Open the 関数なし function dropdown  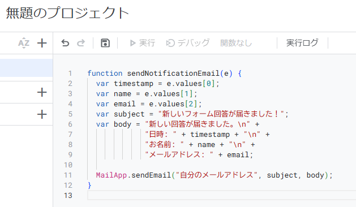pyautogui.click(x=236, y=43)
